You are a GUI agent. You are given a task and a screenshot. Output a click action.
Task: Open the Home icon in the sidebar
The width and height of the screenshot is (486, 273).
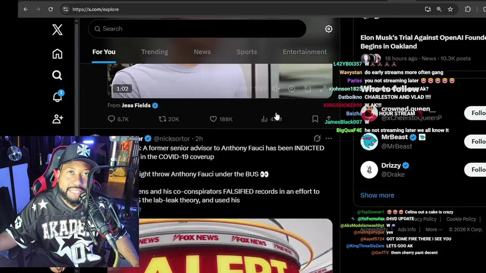click(x=57, y=54)
